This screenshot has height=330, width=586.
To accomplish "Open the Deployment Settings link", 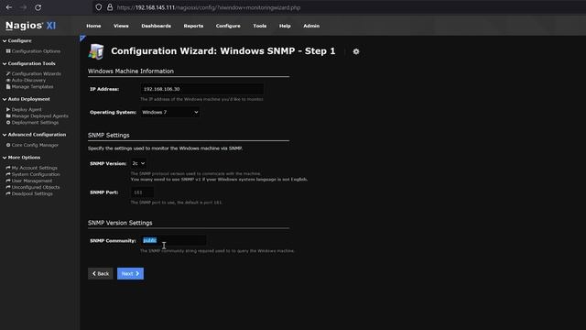I will [x=35, y=122].
